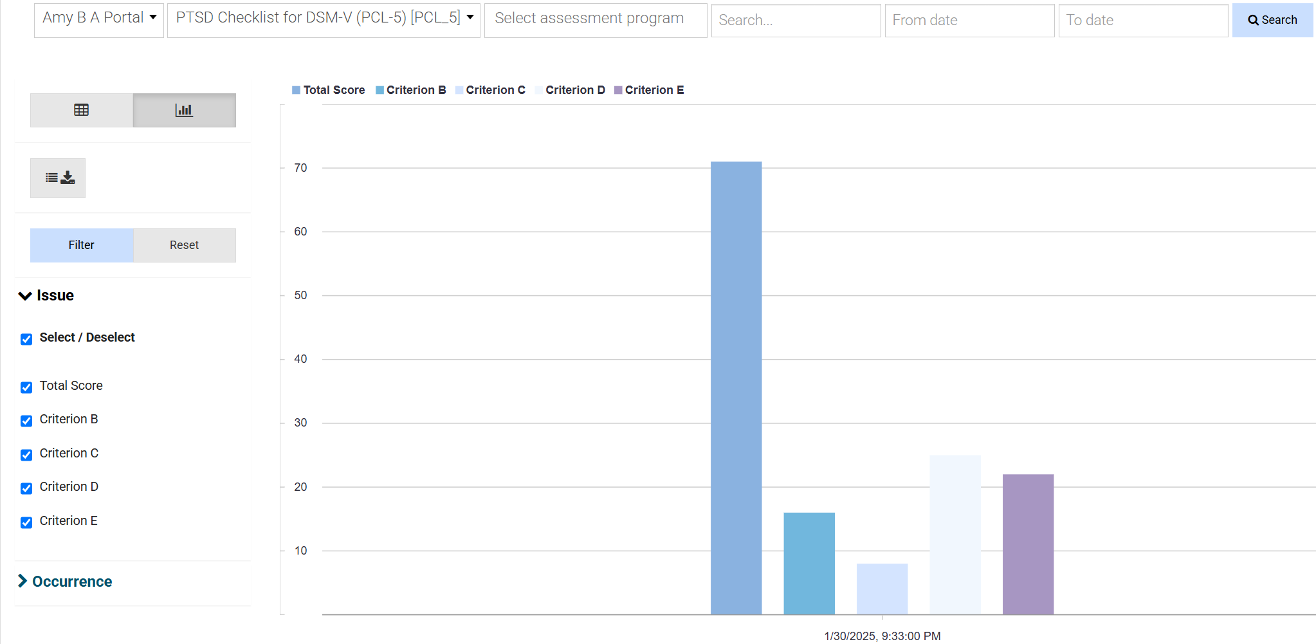
Task: Apply filters with the Filter button
Action: click(x=82, y=245)
